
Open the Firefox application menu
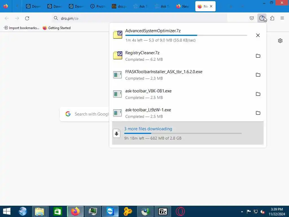point(282,18)
